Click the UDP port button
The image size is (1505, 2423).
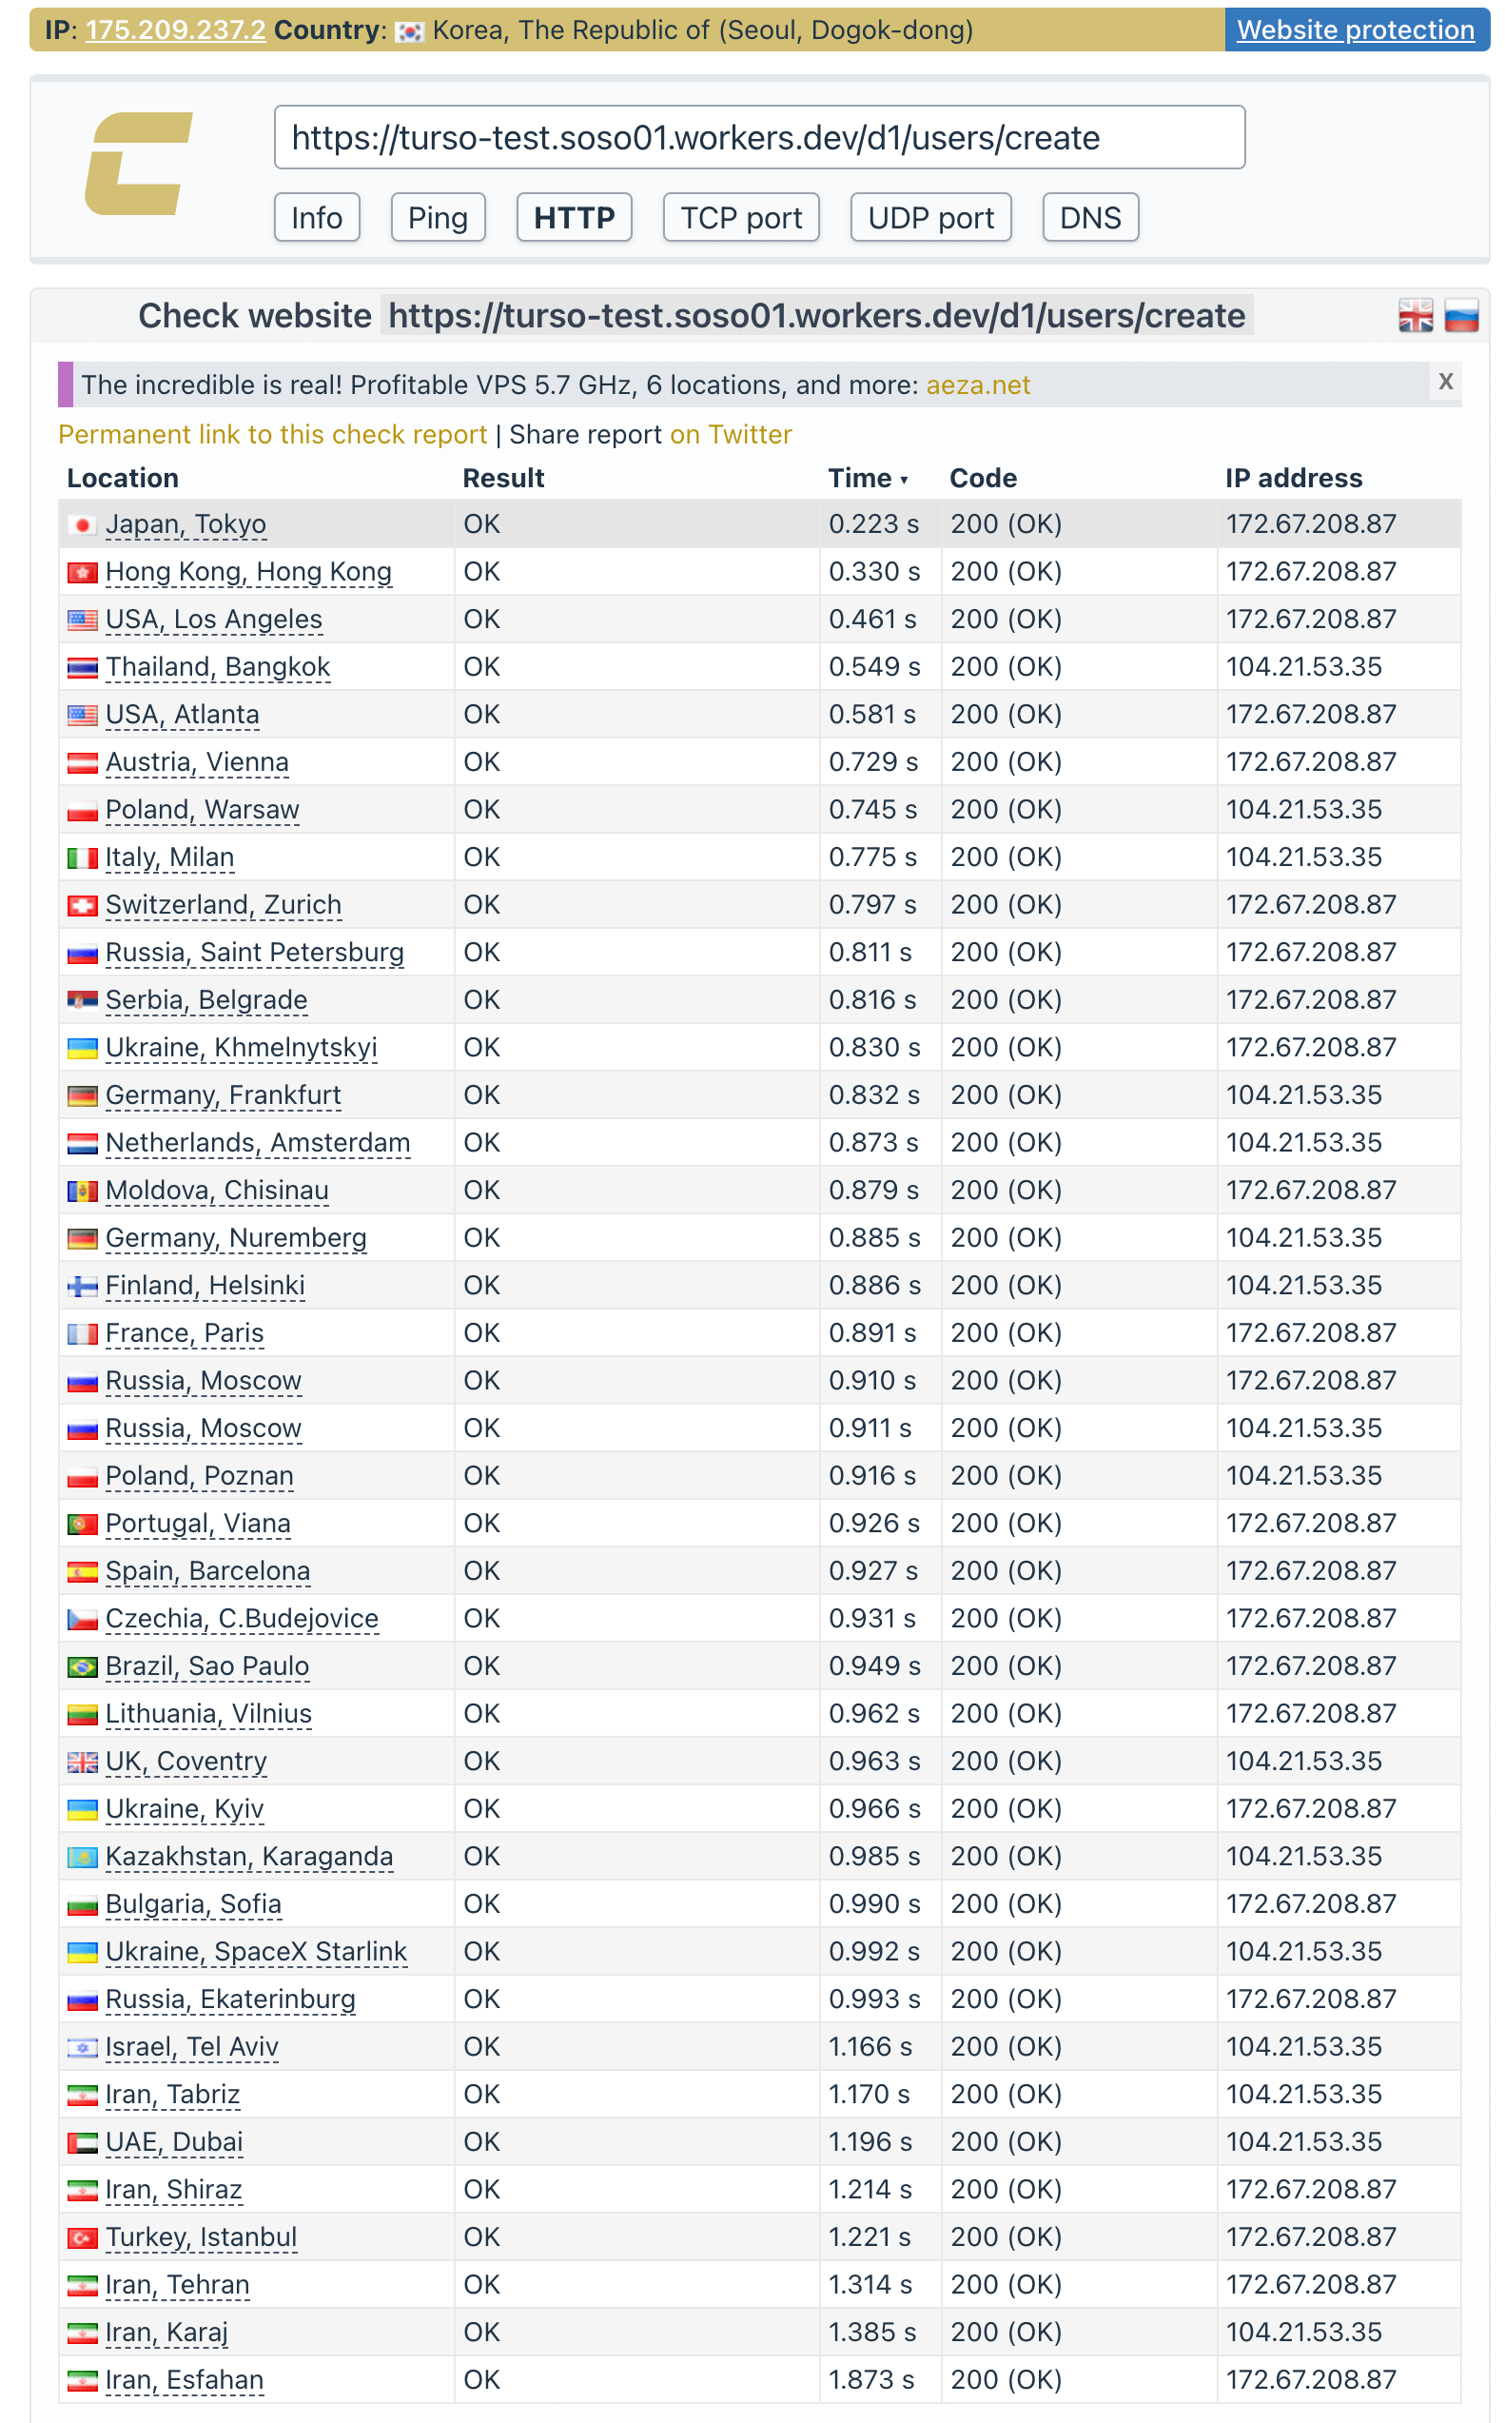click(x=930, y=218)
